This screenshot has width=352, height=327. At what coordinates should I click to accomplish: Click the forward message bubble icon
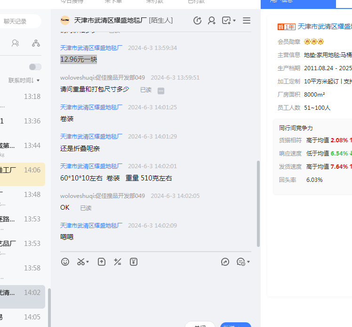tap(225, 262)
